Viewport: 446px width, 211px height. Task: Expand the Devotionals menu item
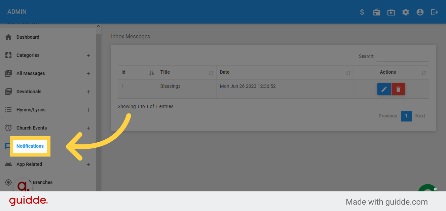tap(88, 91)
